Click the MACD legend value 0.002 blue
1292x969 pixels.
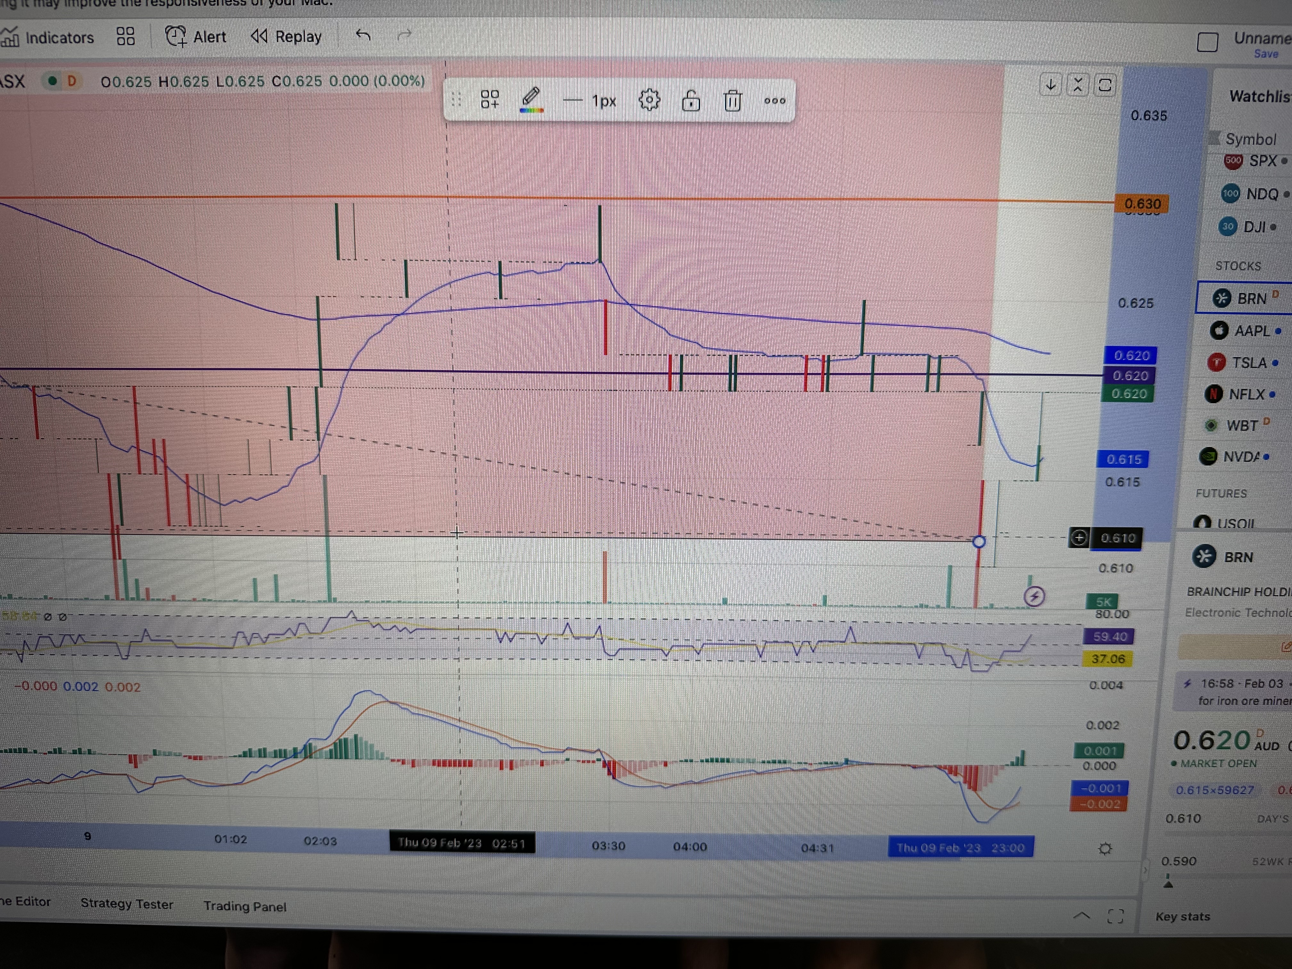coord(81,686)
